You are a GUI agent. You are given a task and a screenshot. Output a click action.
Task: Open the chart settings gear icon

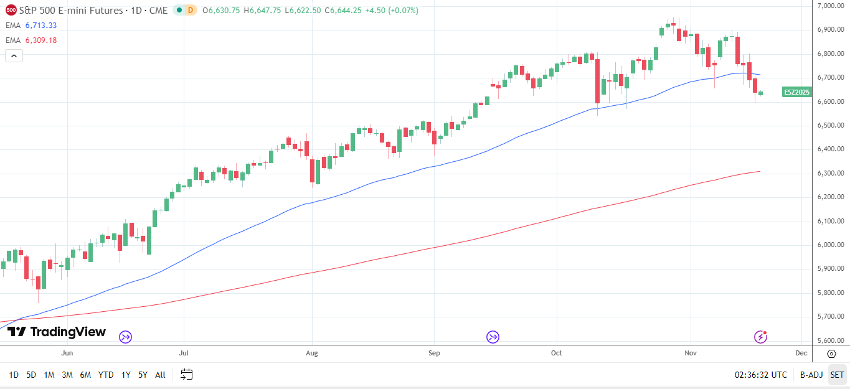831,354
